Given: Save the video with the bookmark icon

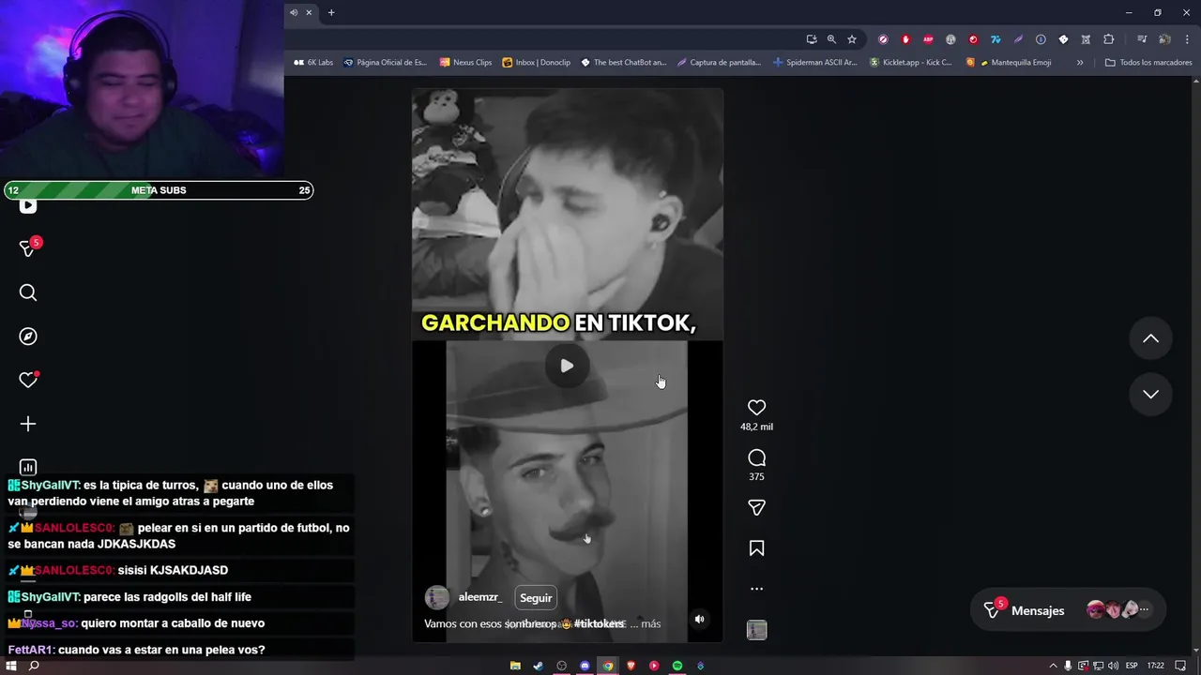Looking at the screenshot, I should point(756,548).
